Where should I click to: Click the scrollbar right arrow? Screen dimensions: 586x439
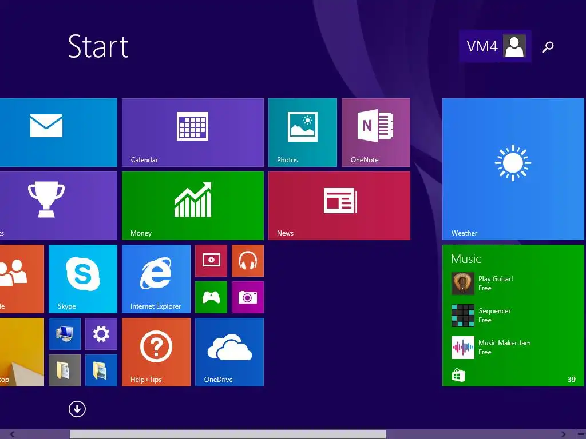tap(563, 434)
